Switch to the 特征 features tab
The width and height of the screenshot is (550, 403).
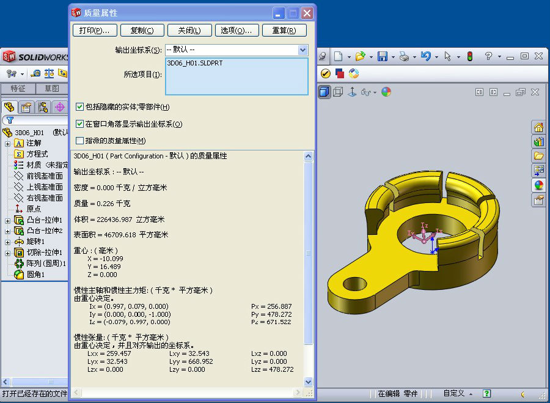pyautogui.click(x=18, y=89)
